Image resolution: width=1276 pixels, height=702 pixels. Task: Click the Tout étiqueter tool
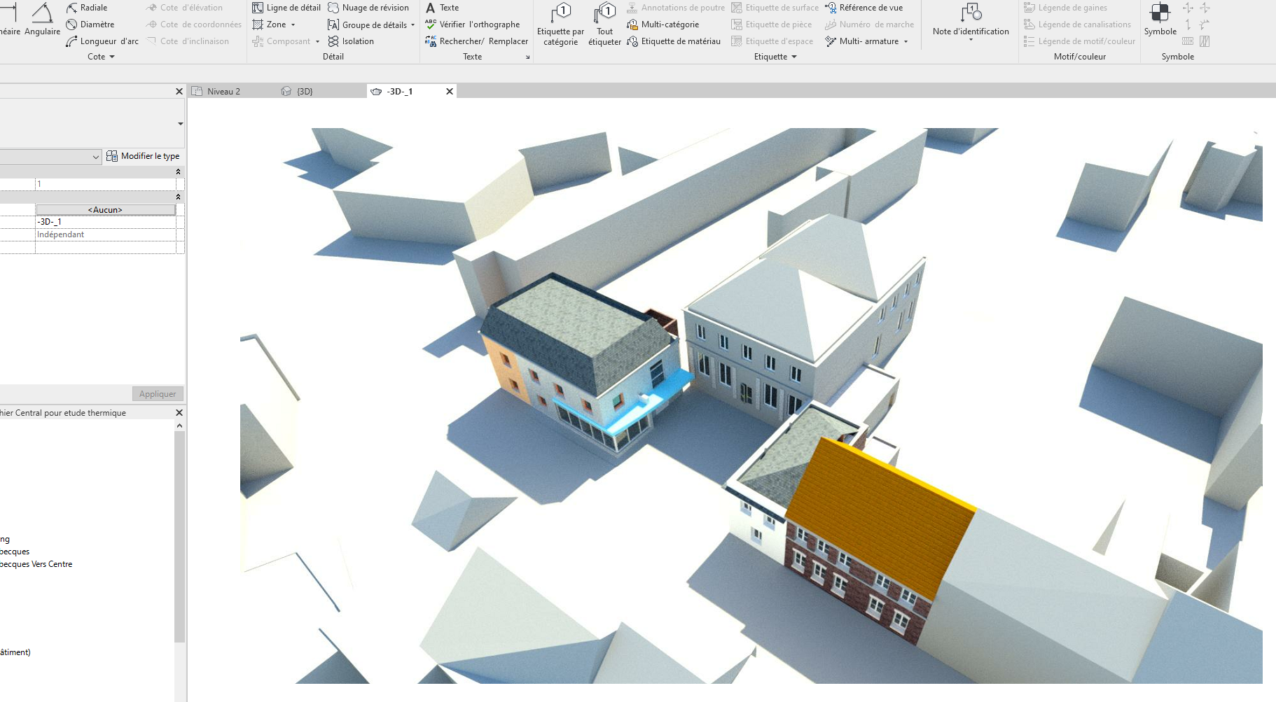[604, 24]
